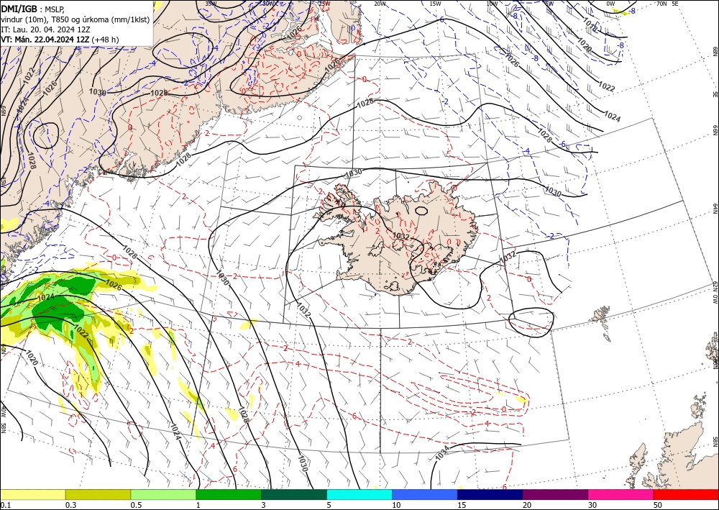Click the pink 30–50 legend color block
This screenshot has height=510, width=719.
(x=621, y=494)
